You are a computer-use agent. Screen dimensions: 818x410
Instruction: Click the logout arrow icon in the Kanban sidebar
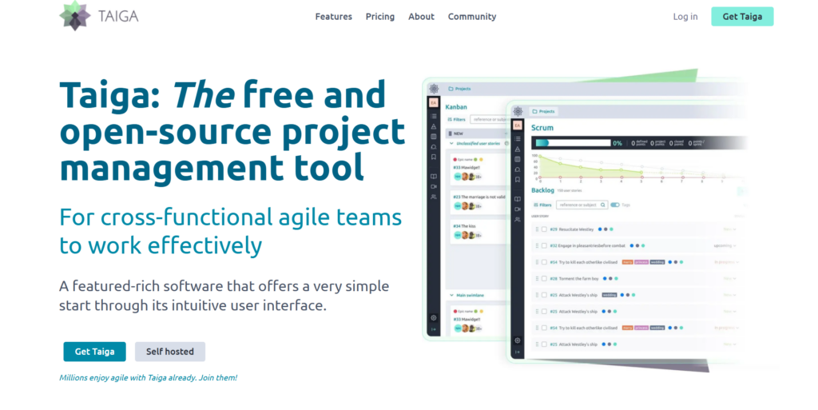tap(434, 329)
